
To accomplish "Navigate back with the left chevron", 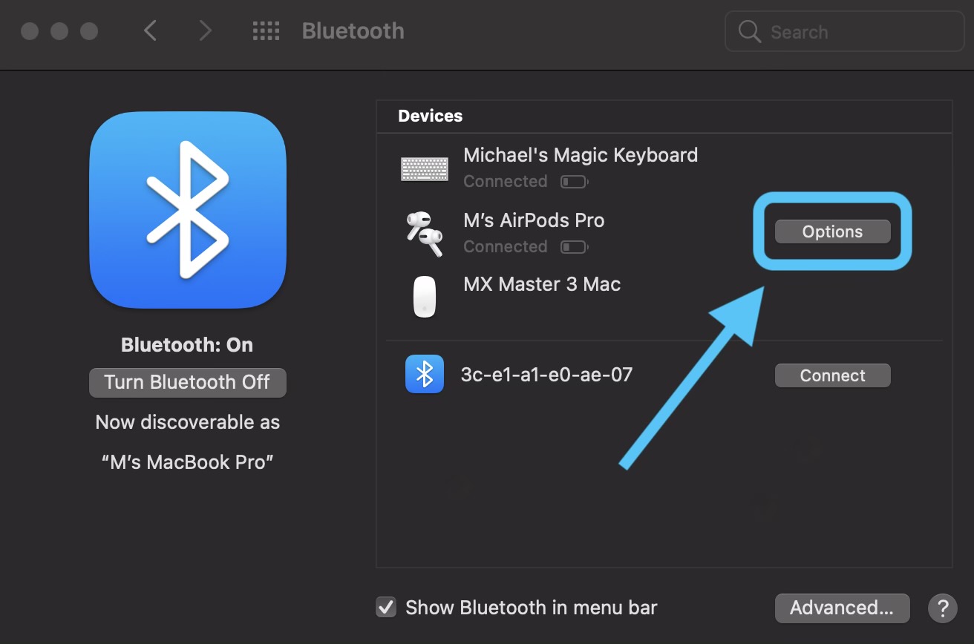I will coord(150,30).
